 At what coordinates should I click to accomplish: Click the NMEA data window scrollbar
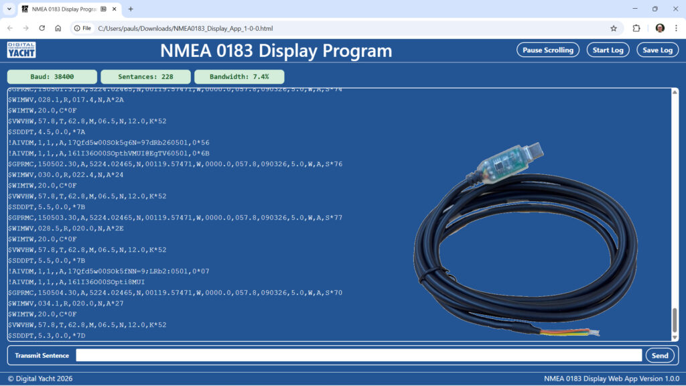(x=675, y=320)
